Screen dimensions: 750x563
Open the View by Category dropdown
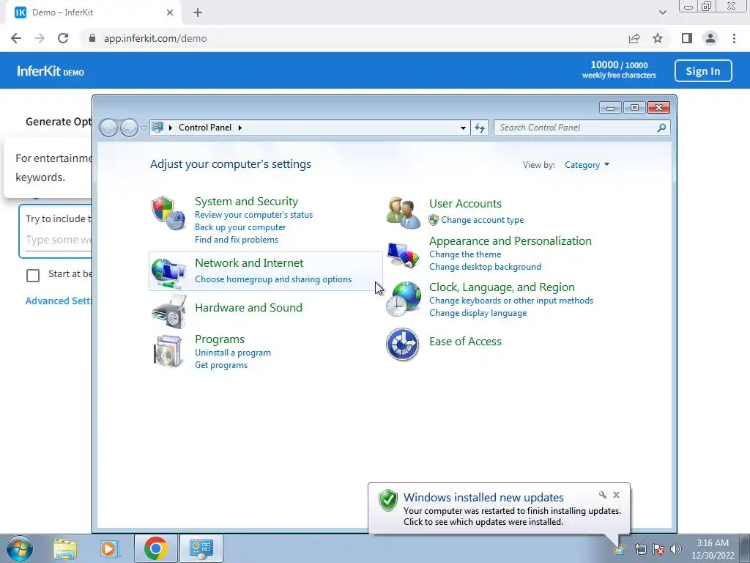(x=587, y=165)
